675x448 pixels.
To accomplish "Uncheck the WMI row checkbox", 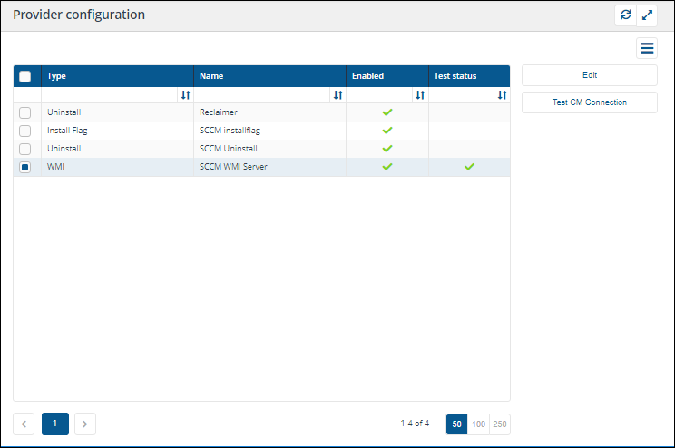I will coord(25,167).
